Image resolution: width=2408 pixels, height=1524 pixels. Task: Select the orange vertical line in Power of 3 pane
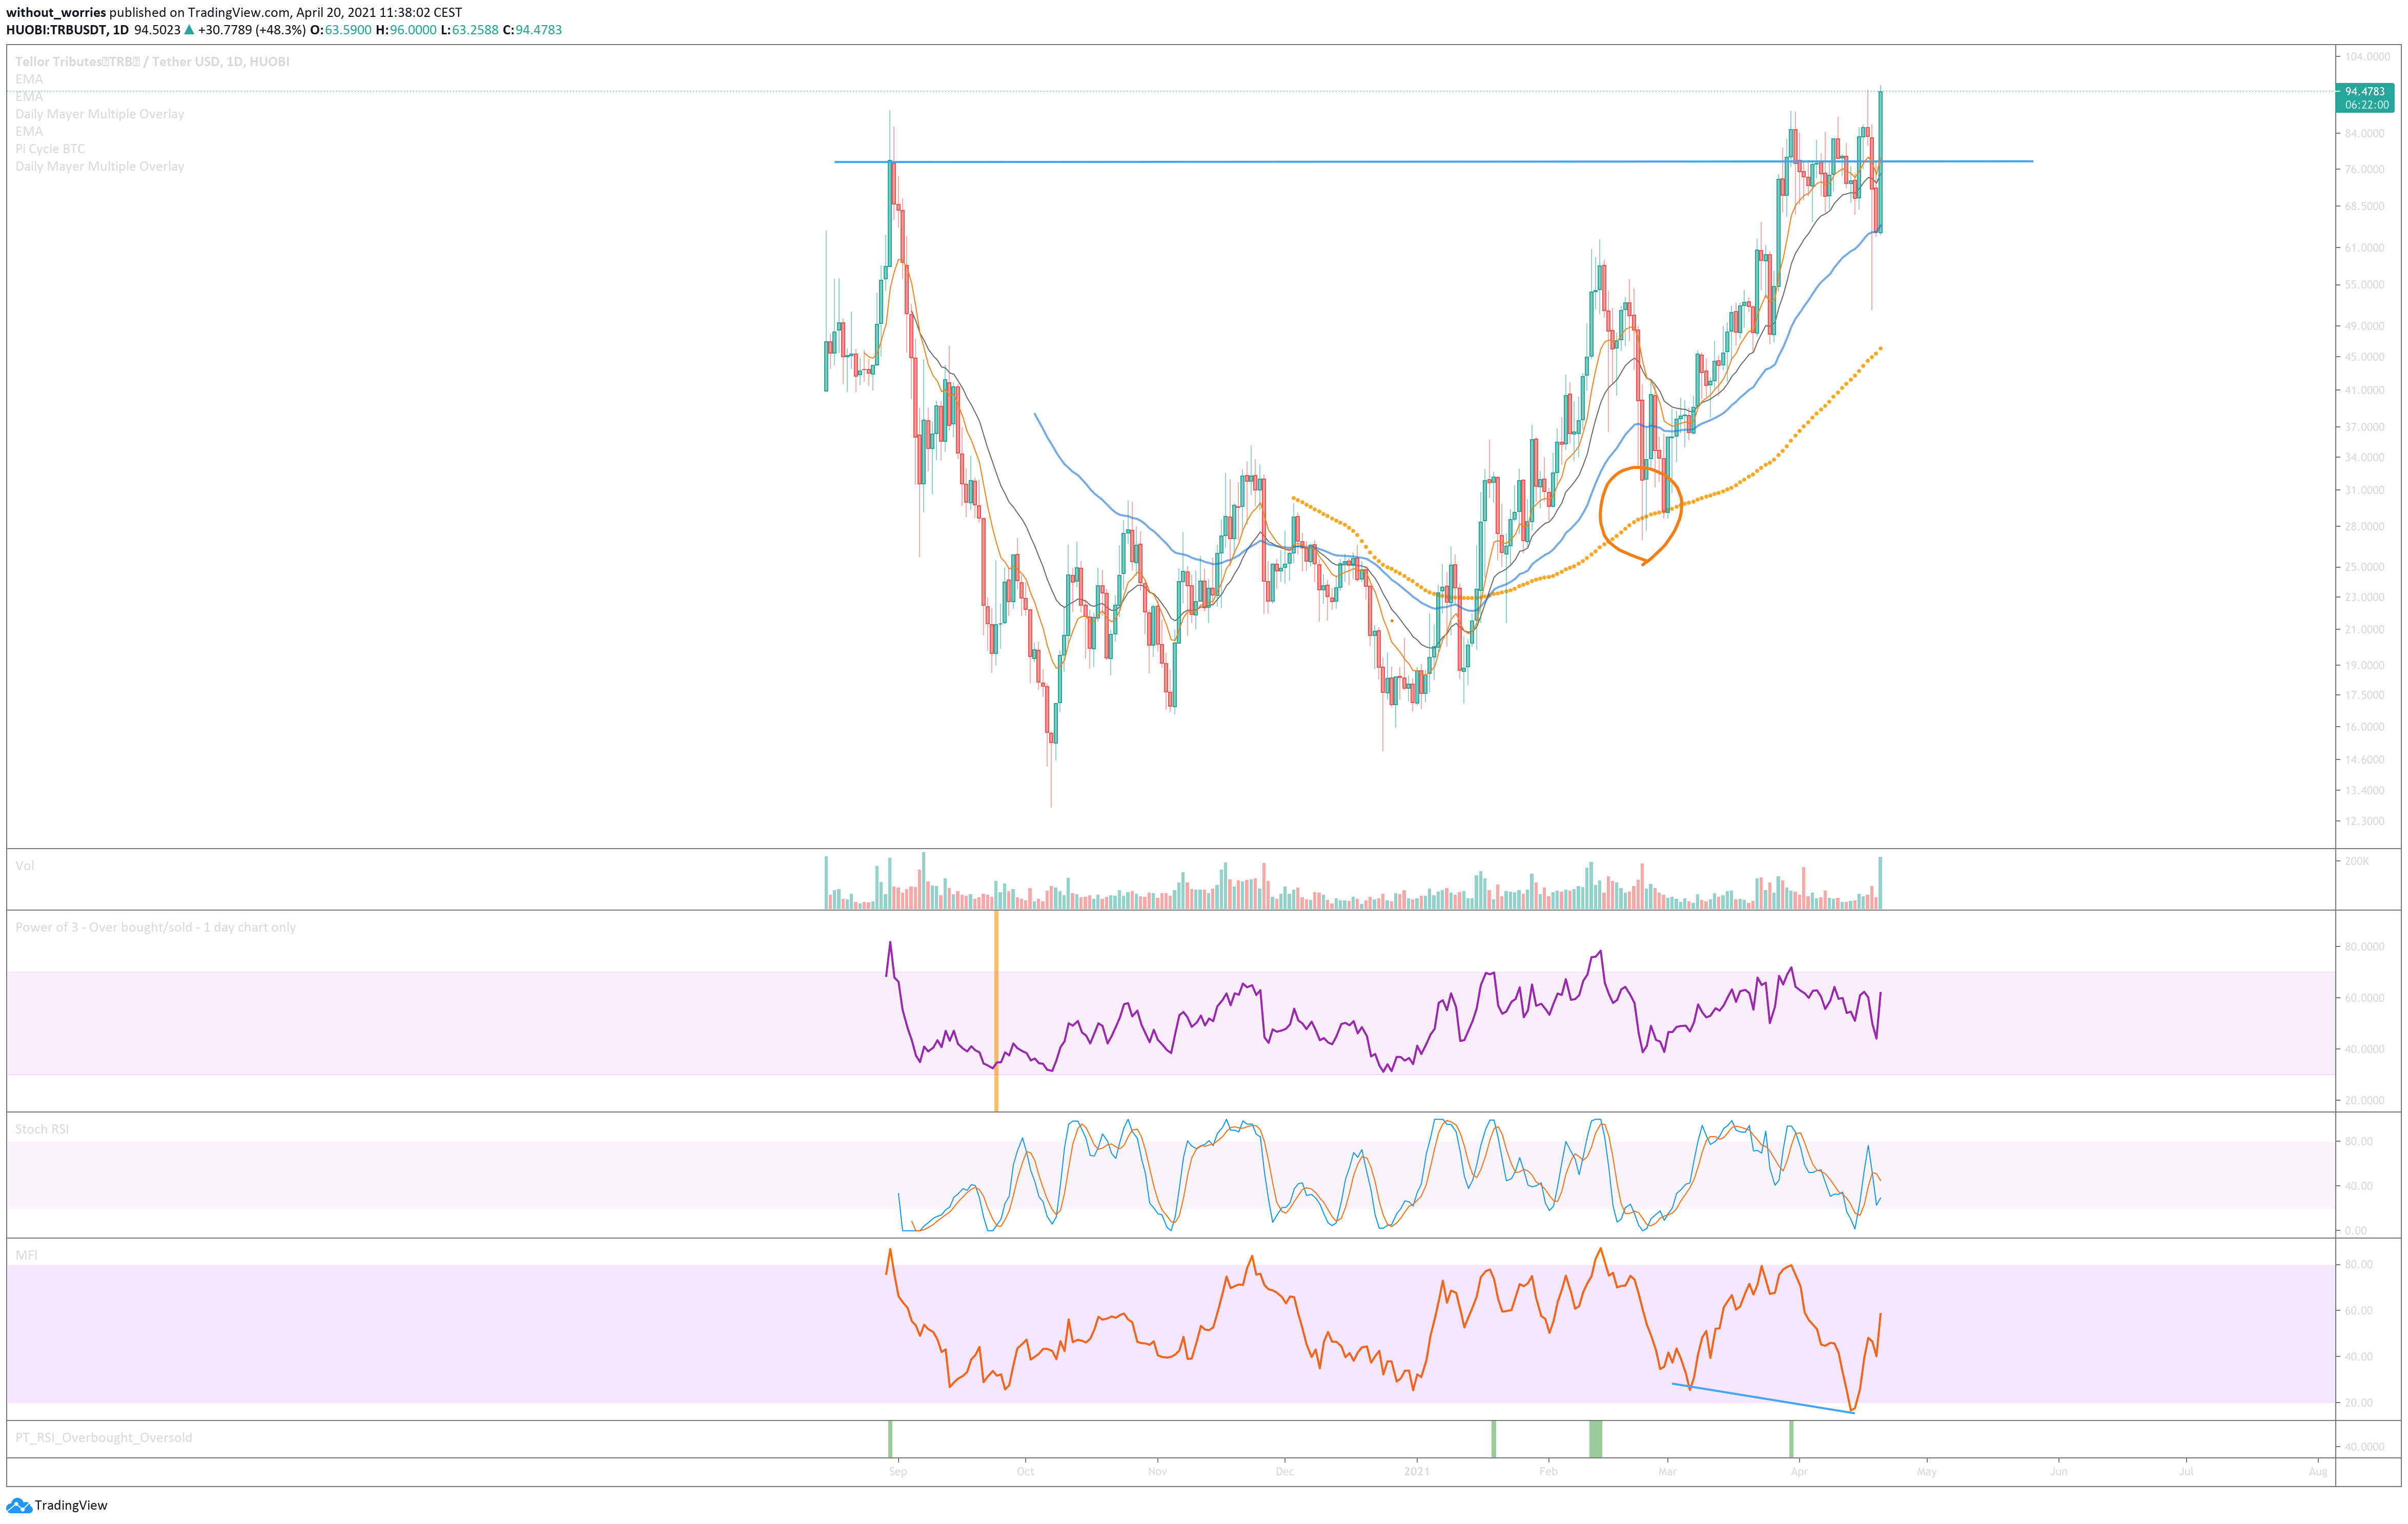996,1011
